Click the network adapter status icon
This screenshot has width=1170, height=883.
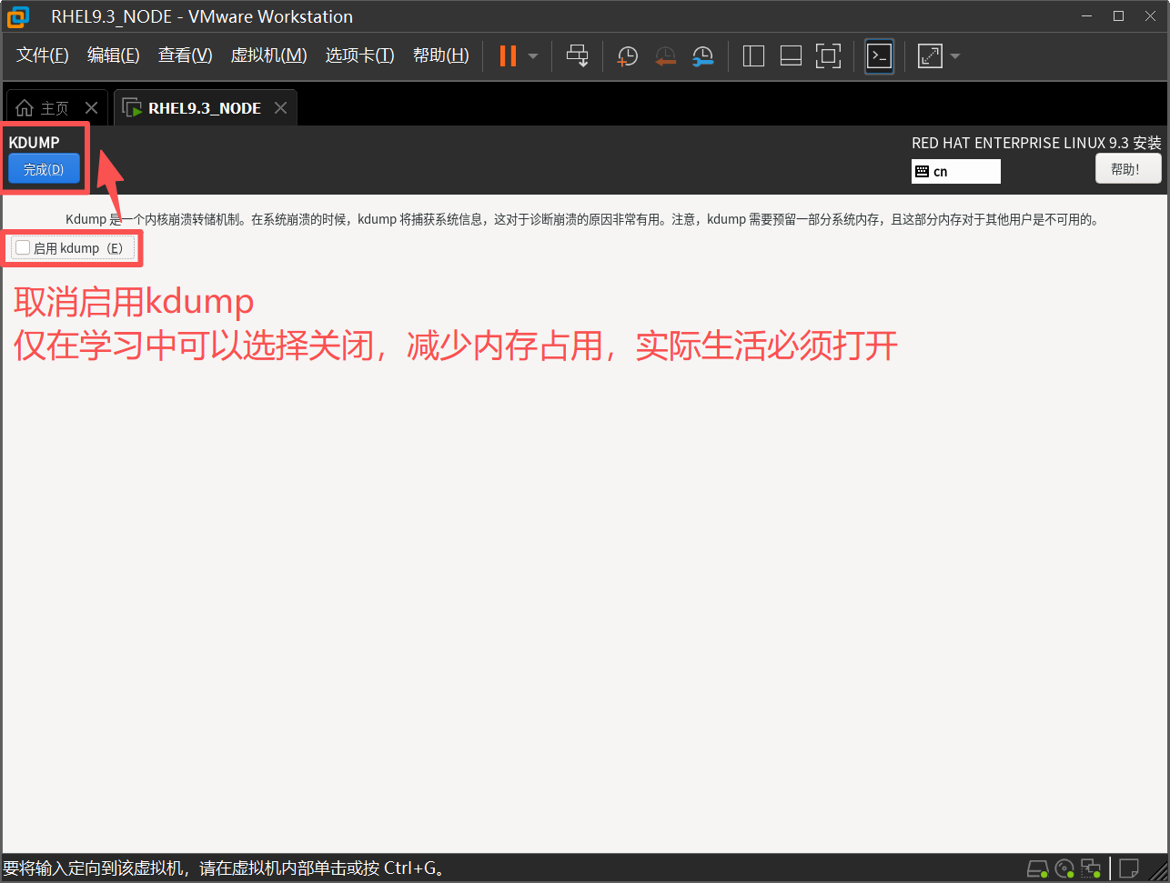tap(1091, 868)
